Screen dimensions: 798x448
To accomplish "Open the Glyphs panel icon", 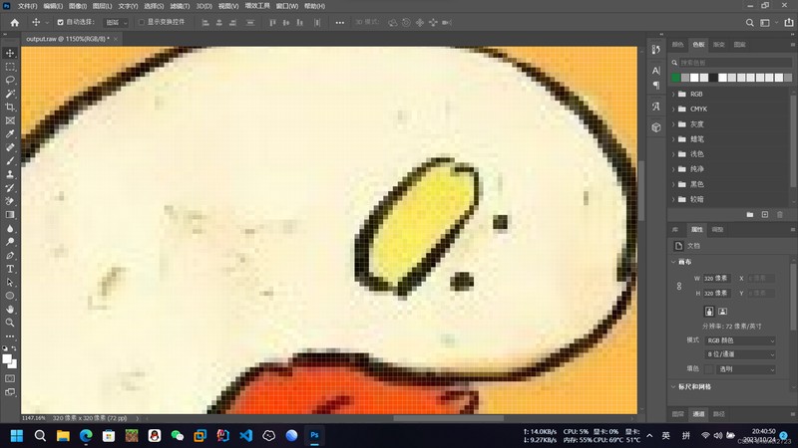I will [656, 107].
